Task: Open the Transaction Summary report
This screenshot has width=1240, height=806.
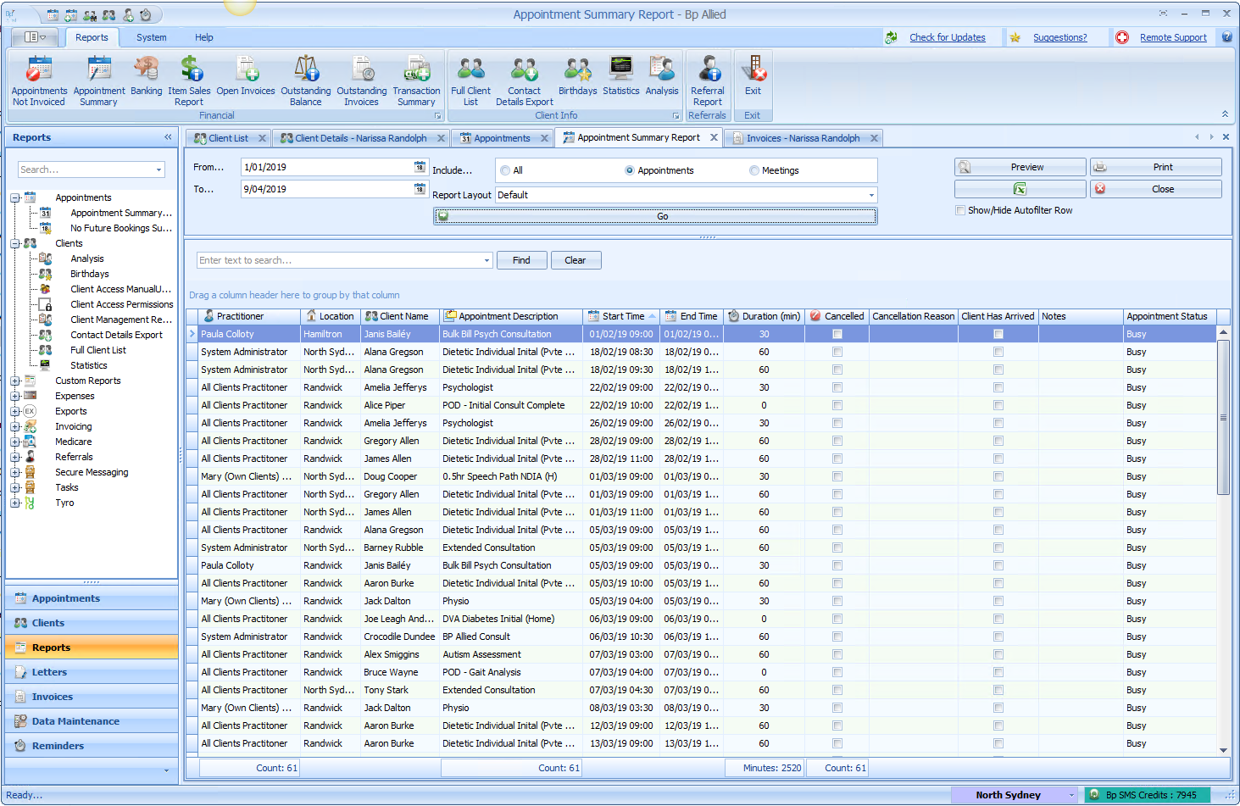Action: tap(416, 81)
